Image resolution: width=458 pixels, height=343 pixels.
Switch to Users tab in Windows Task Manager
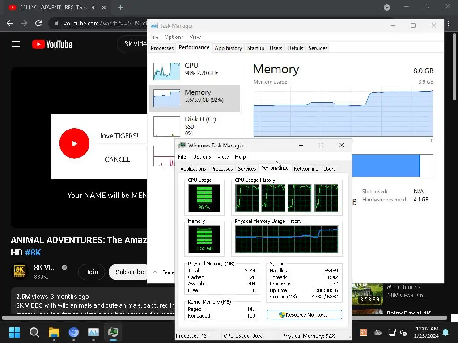coord(329,169)
